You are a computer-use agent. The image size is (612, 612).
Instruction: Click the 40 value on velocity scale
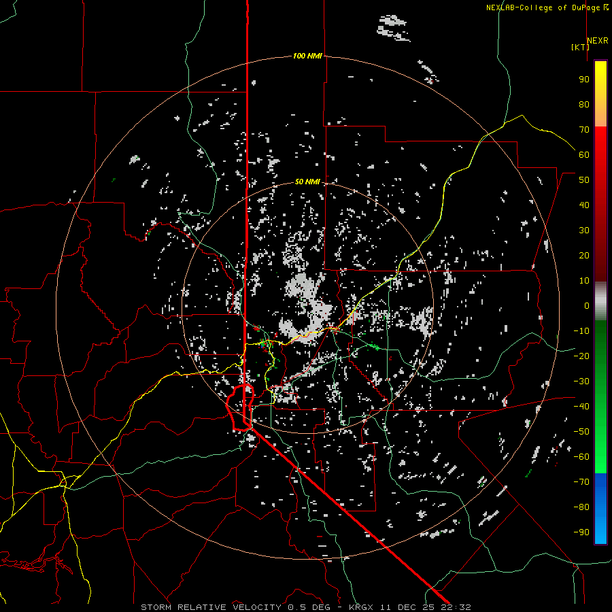click(x=584, y=205)
